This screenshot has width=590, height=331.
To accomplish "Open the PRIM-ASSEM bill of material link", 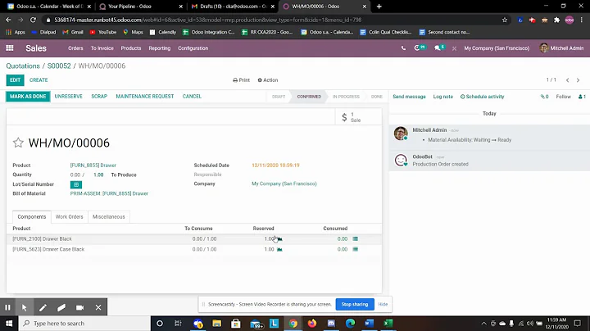I will click(x=109, y=193).
